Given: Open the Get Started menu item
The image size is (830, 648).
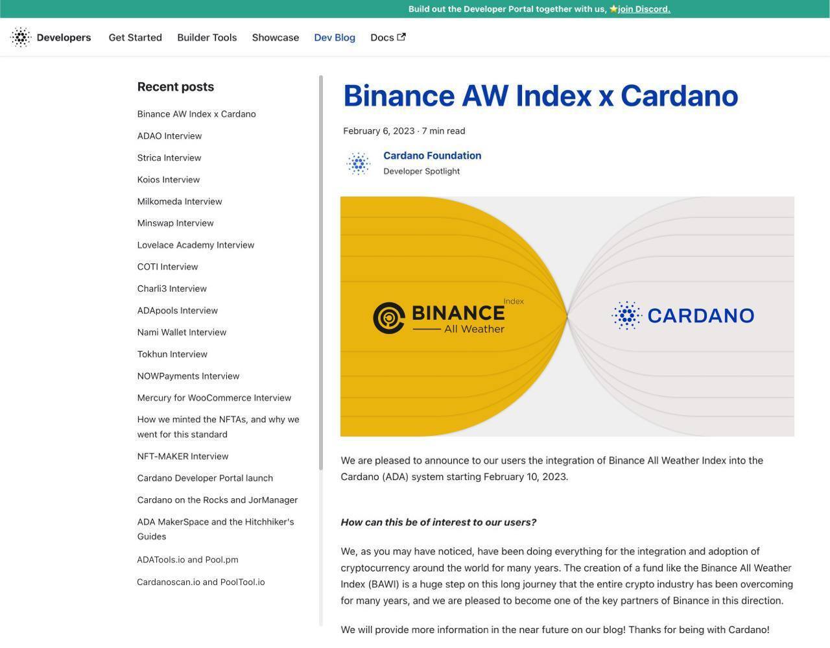Looking at the screenshot, I should (135, 38).
